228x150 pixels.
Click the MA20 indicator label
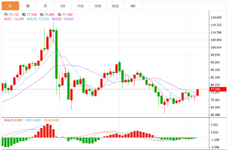(63, 19)
